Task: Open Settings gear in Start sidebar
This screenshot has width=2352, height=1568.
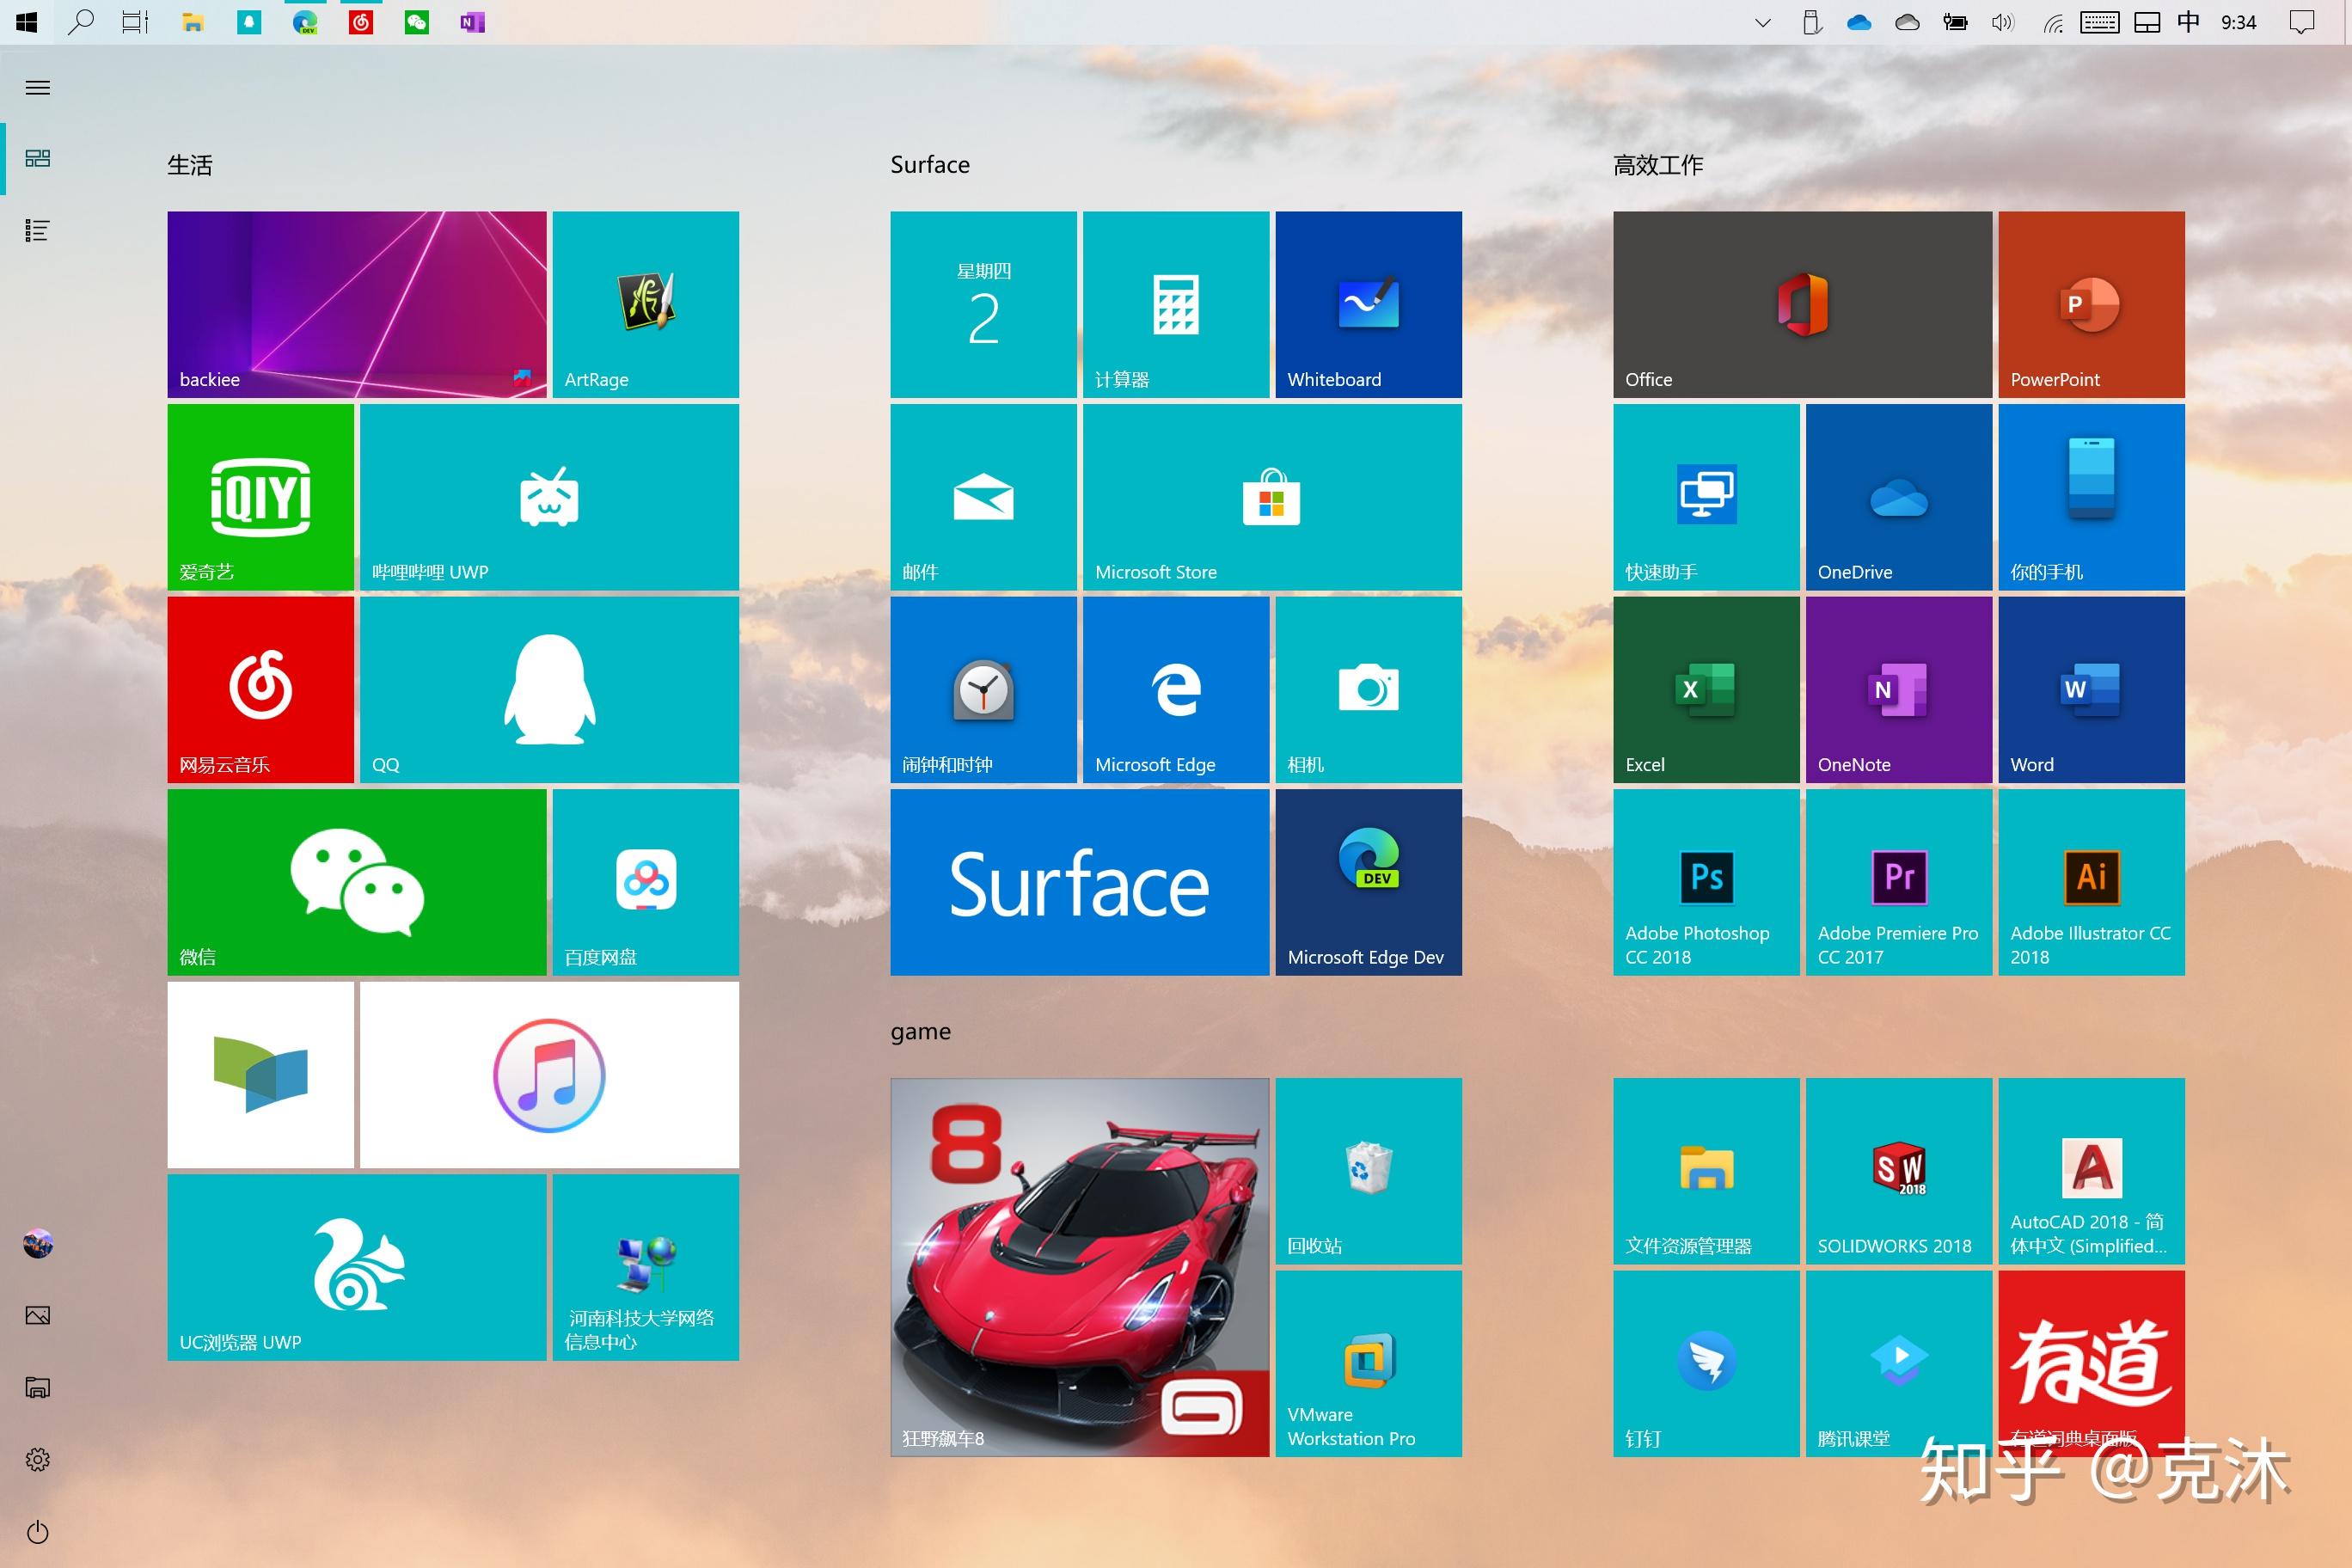Action: [x=38, y=1460]
